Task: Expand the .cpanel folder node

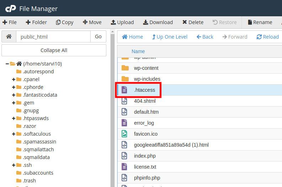Action: point(14,79)
